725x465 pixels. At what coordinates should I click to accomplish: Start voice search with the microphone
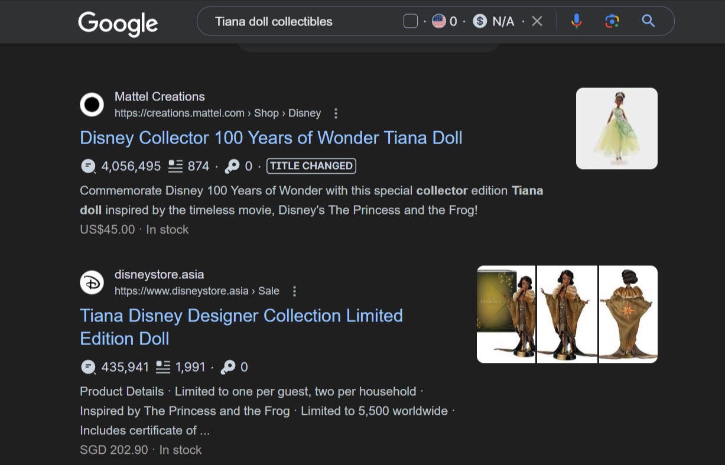[x=577, y=21]
